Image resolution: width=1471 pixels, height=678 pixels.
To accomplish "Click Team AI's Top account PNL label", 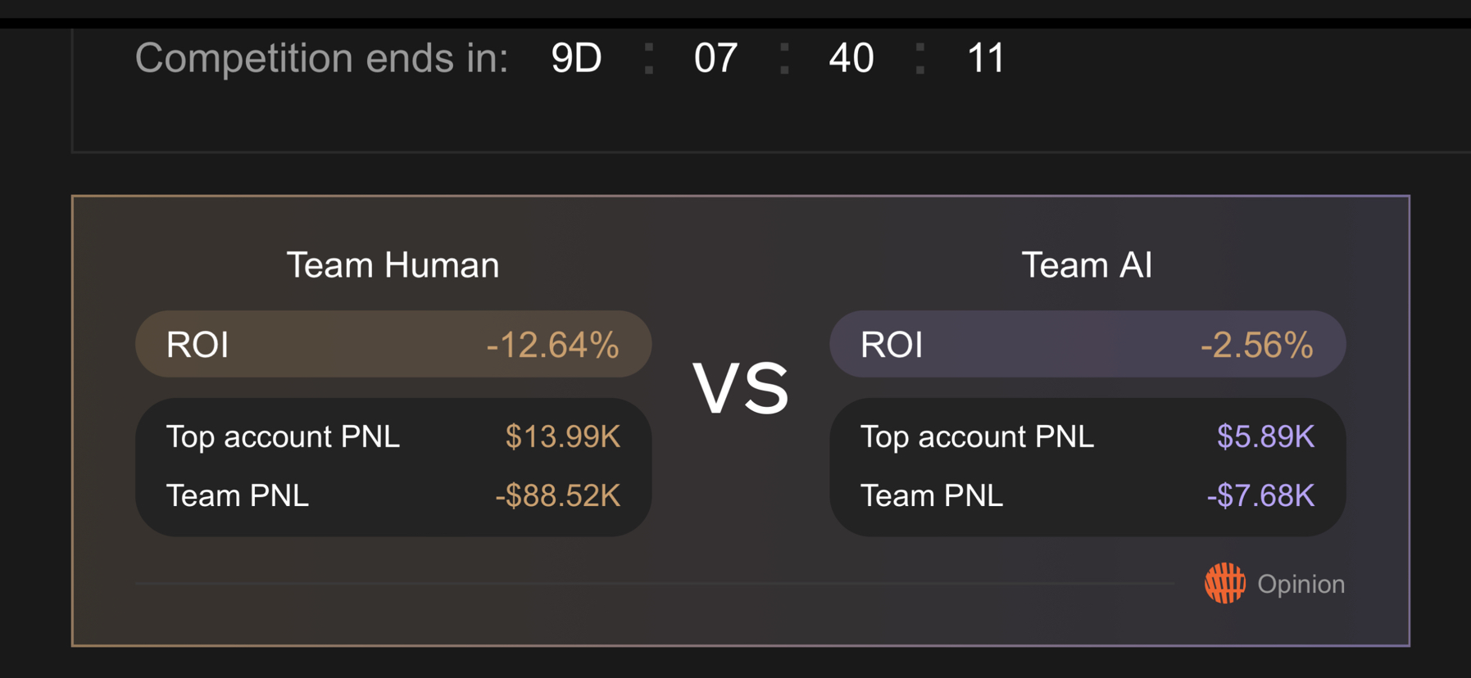I will click(x=977, y=436).
